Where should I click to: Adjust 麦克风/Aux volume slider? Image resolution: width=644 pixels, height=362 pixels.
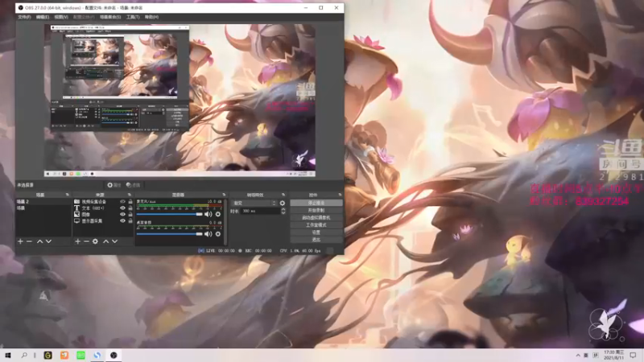click(170, 214)
